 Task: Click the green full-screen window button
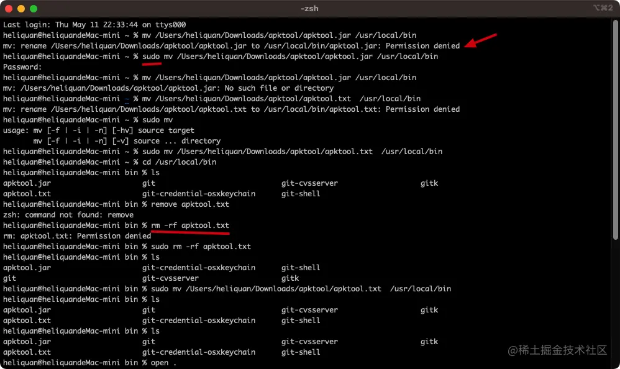coord(34,8)
